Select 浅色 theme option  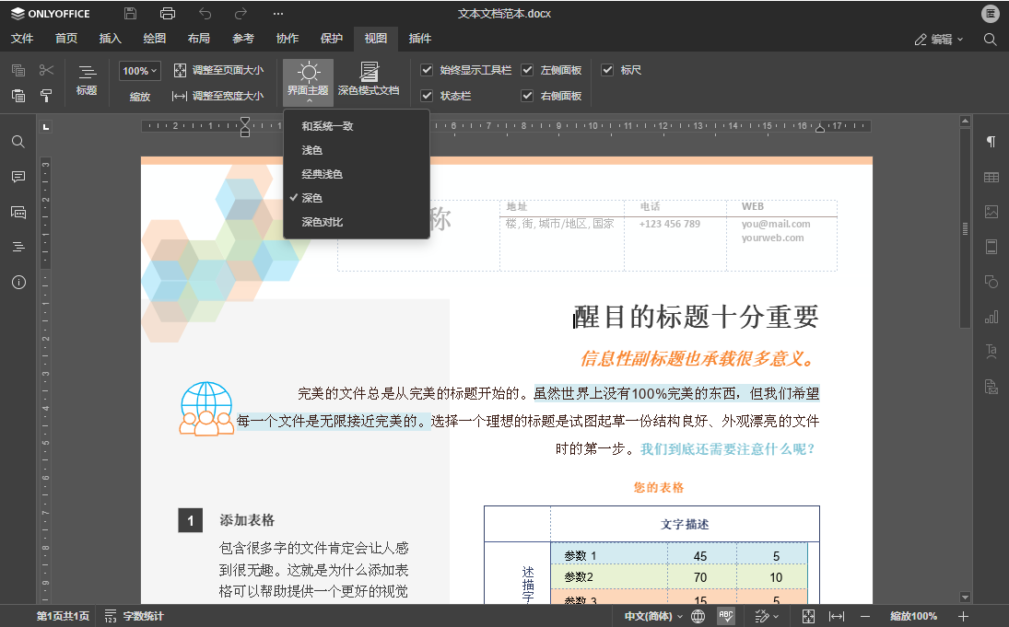pos(357,150)
